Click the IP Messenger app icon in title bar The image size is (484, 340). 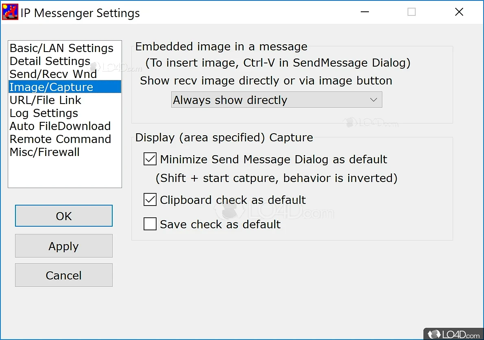pos(10,12)
